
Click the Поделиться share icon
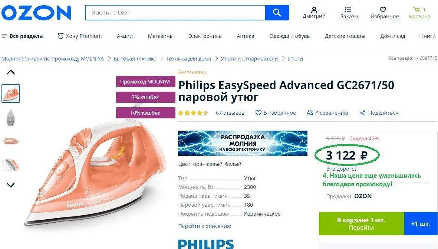tap(363, 113)
